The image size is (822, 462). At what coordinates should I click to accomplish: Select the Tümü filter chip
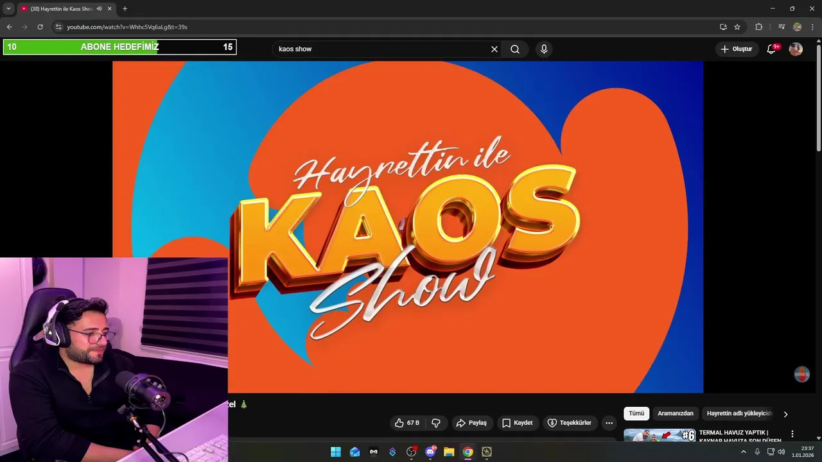636,413
